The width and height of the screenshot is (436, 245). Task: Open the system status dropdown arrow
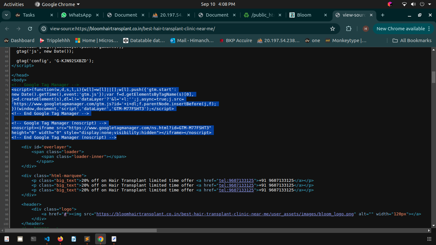click(430, 4)
